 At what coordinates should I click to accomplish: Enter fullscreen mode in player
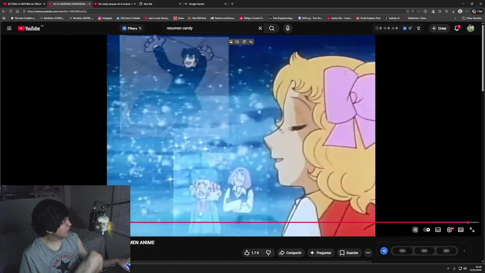point(472,230)
